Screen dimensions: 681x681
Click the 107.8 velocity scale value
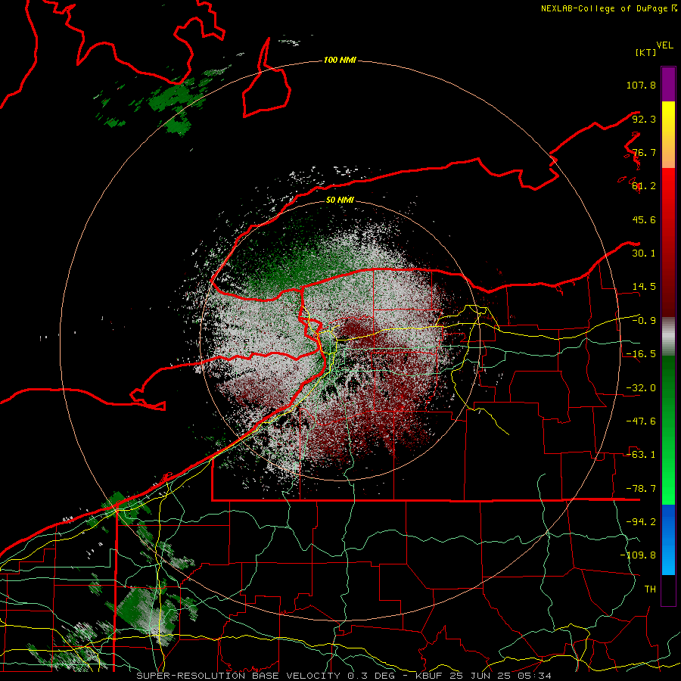pyautogui.click(x=641, y=85)
